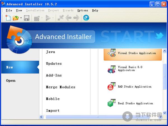The width and height of the screenshot is (168, 126).
Task: Open the Help menu
Action: 95,10
